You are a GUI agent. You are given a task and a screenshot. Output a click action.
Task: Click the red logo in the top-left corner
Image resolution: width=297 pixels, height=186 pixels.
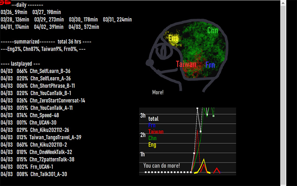pos(5,2)
